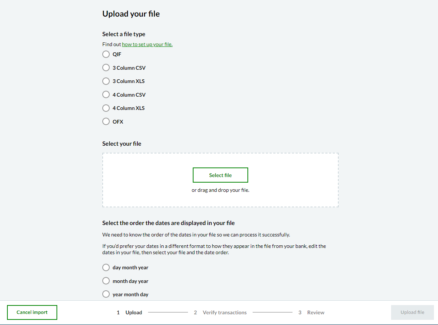The height and width of the screenshot is (325, 438).
Task: Click the 'day month year' label text
Action: (x=130, y=268)
